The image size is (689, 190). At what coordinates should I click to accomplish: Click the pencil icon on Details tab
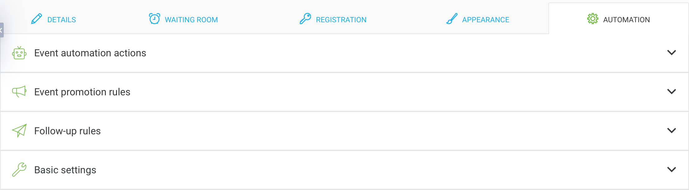37,19
